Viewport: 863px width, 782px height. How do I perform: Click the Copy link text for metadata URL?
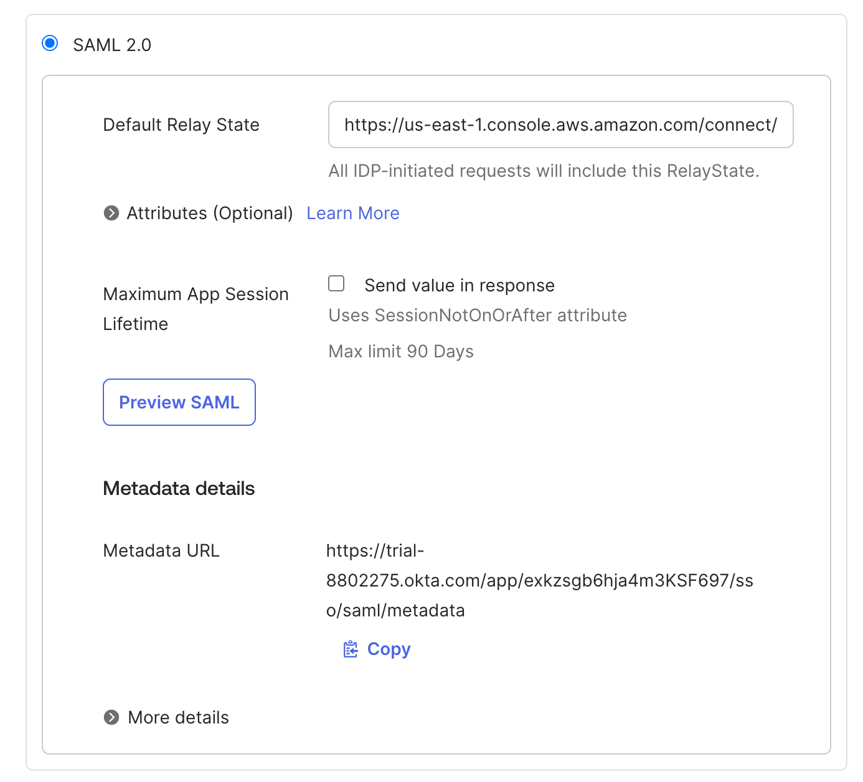coord(389,649)
